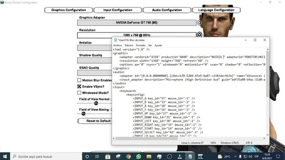The height and width of the screenshot is (160, 285).
Task: Open Cortana circle icon on taskbar
Action: (87, 156)
